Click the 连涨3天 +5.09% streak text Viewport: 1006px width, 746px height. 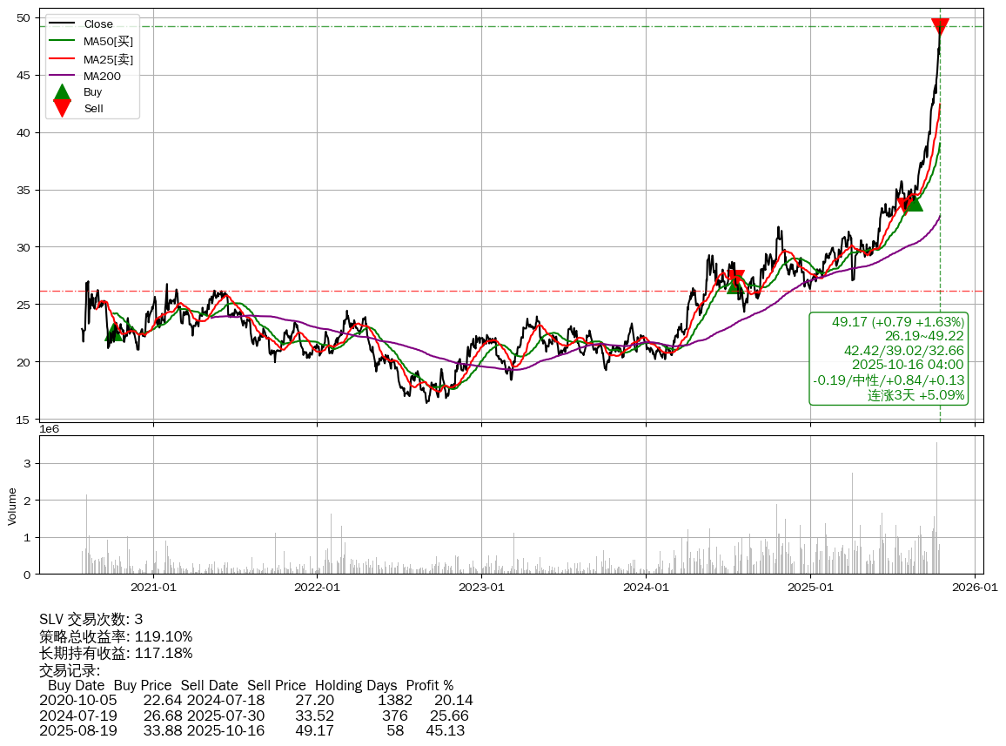(x=915, y=395)
